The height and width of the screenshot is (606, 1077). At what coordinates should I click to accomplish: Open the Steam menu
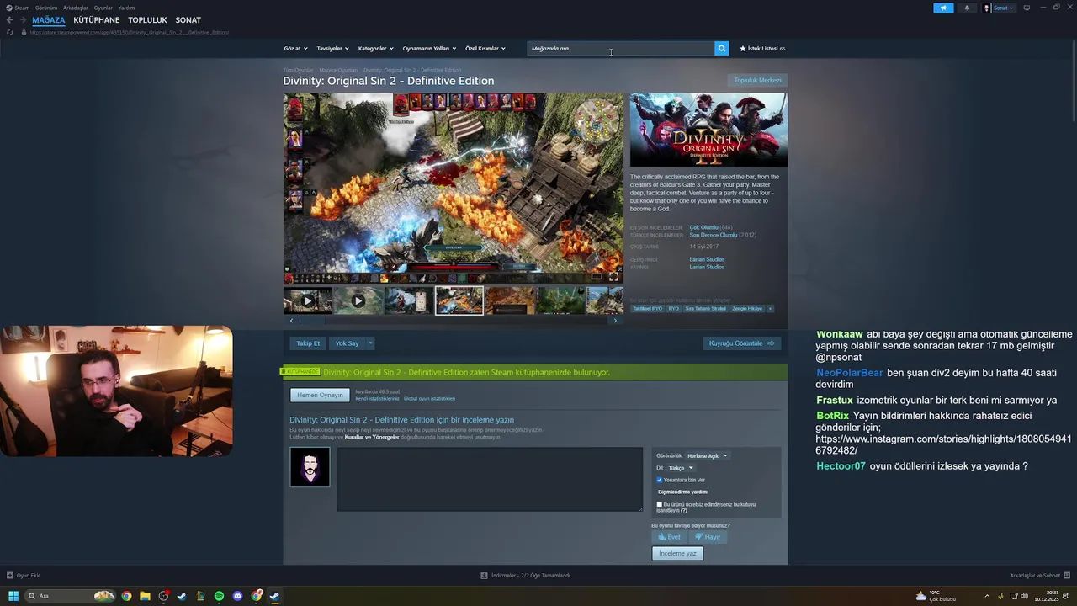[x=21, y=8]
